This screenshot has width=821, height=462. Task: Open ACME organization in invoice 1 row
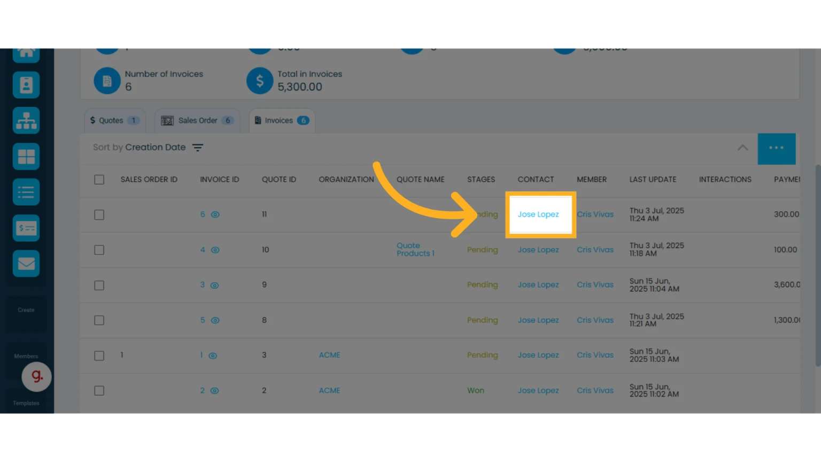330,355
